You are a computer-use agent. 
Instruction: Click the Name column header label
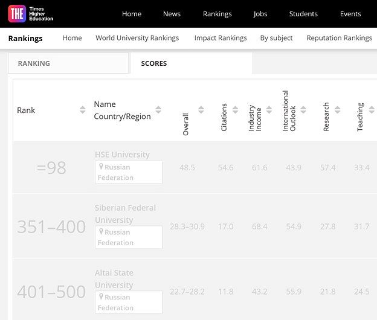pyautogui.click(x=105, y=104)
